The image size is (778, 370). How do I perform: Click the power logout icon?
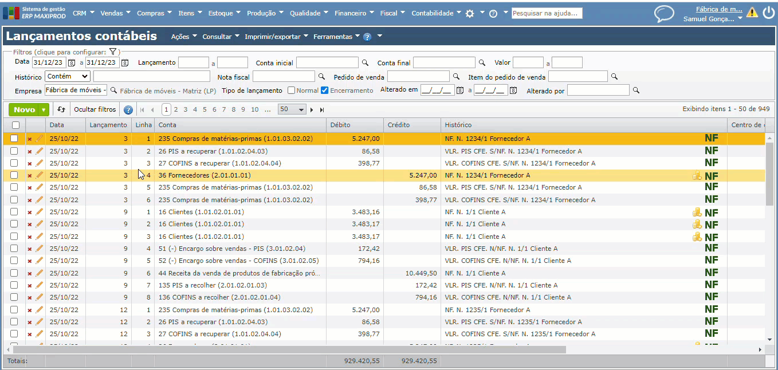click(x=768, y=13)
